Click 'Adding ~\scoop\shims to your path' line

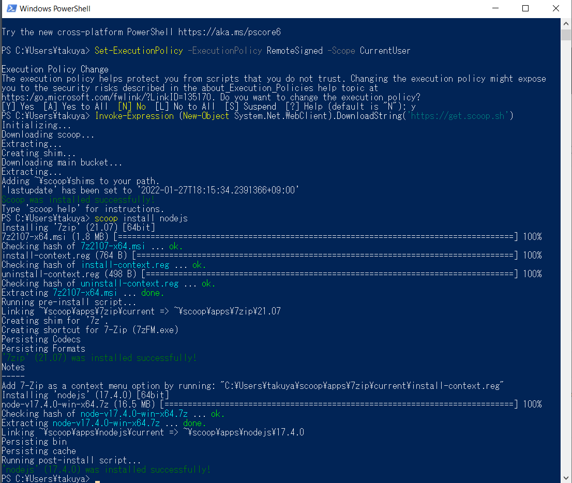(x=80, y=181)
